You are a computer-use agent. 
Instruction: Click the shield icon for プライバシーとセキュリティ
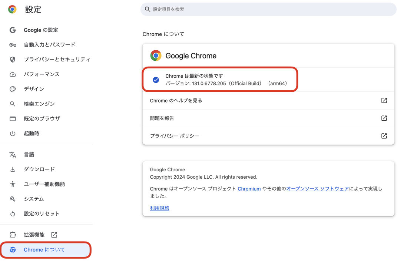(x=12, y=60)
